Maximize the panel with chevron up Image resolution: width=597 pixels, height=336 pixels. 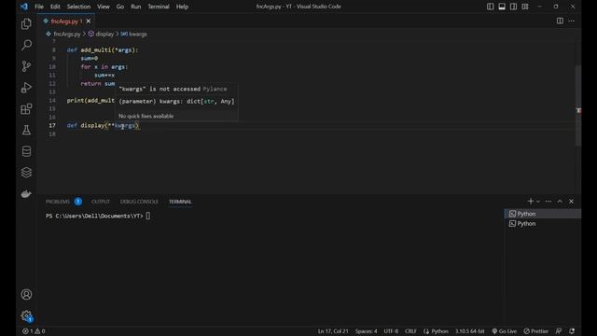[560, 202]
